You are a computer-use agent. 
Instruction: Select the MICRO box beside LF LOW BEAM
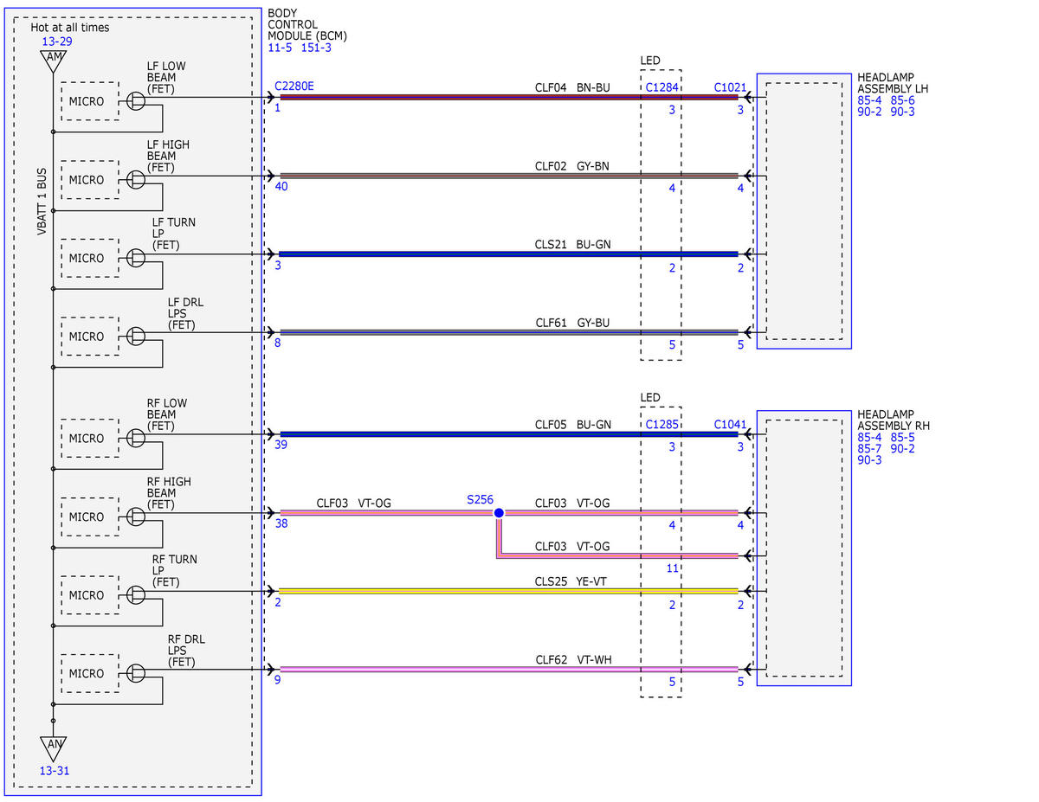click(x=89, y=101)
